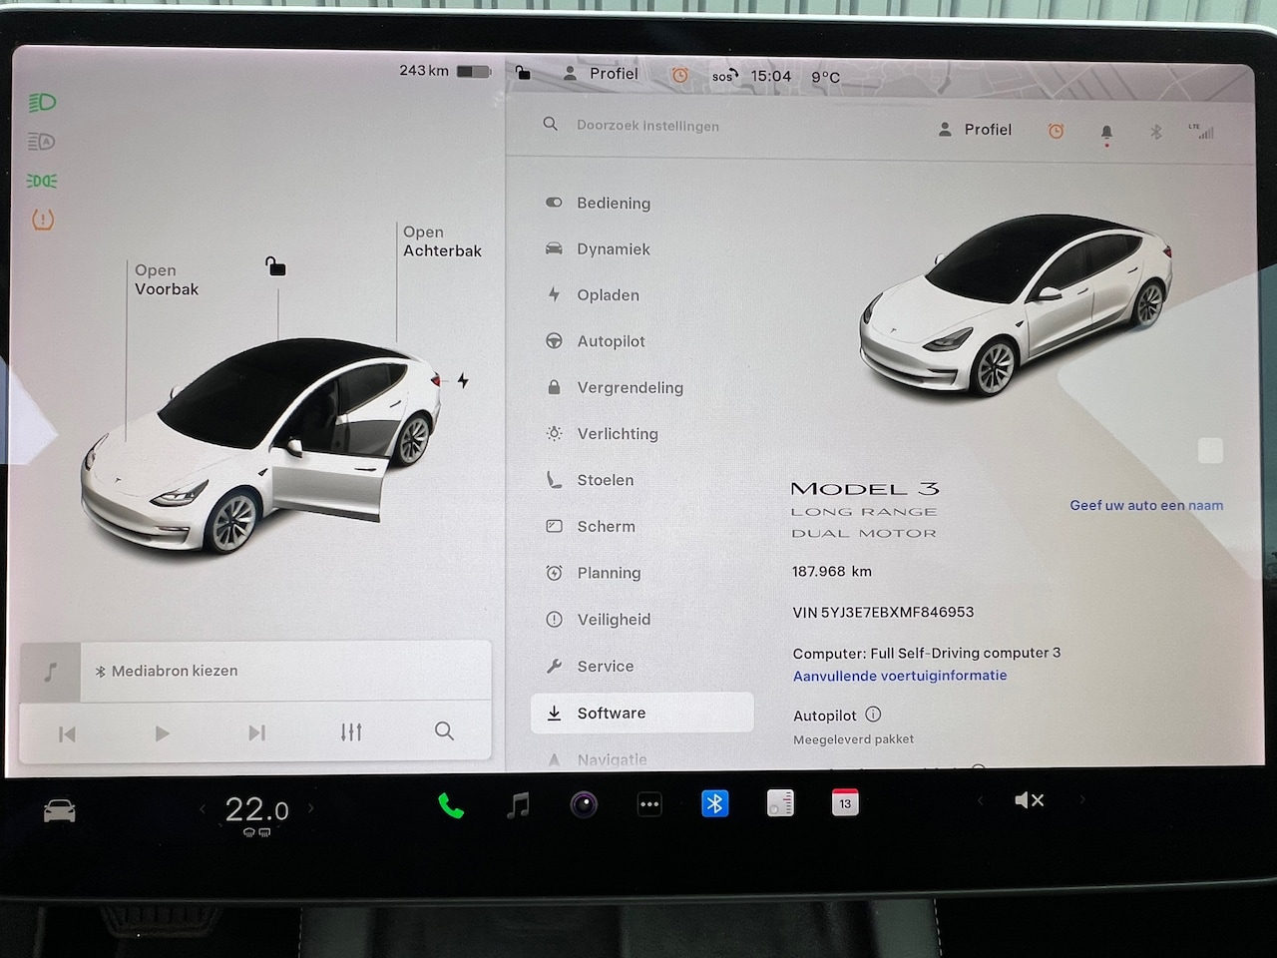Image resolution: width=1277 pixels, height=958 pixels.
Task: Open the calendar app icon
Action: click(845, 803)
